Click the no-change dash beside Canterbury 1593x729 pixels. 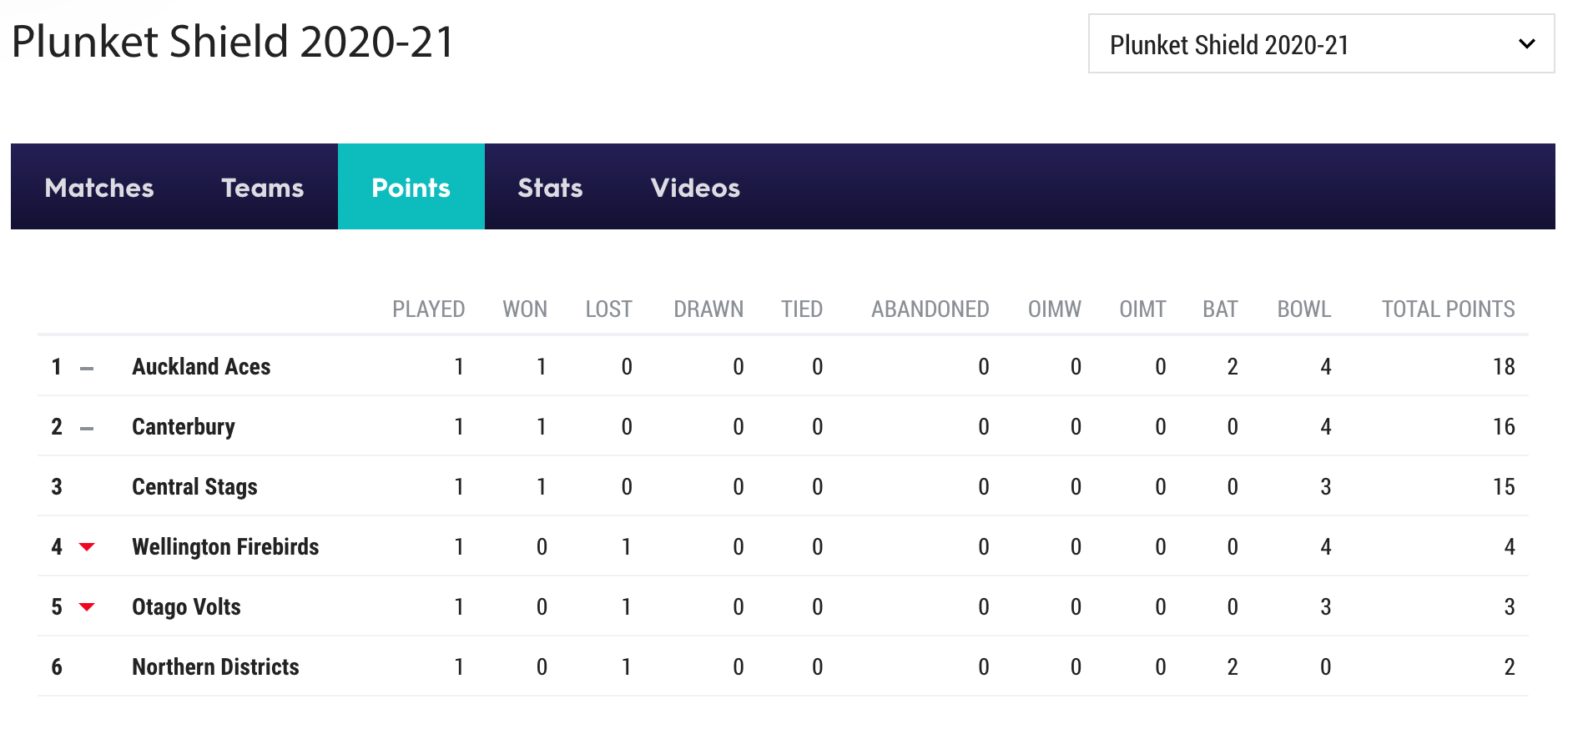coord(87,428)
